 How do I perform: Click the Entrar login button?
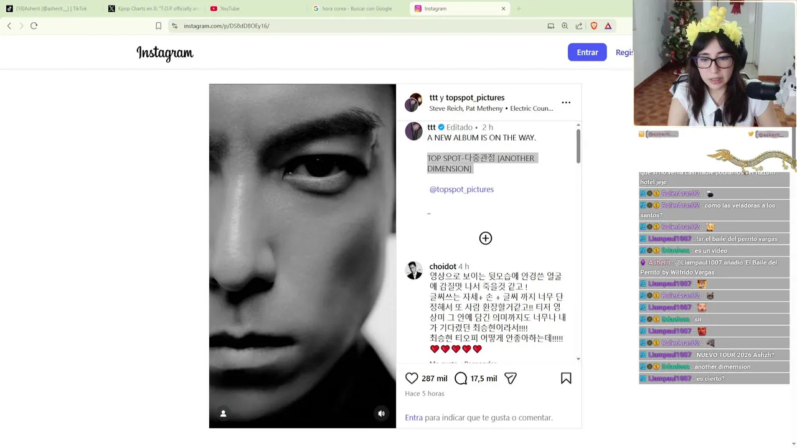click(587, 52)
